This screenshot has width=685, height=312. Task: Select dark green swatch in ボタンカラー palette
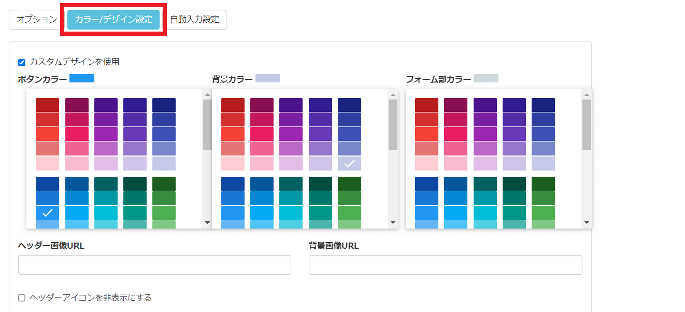(x=164, y=184)
